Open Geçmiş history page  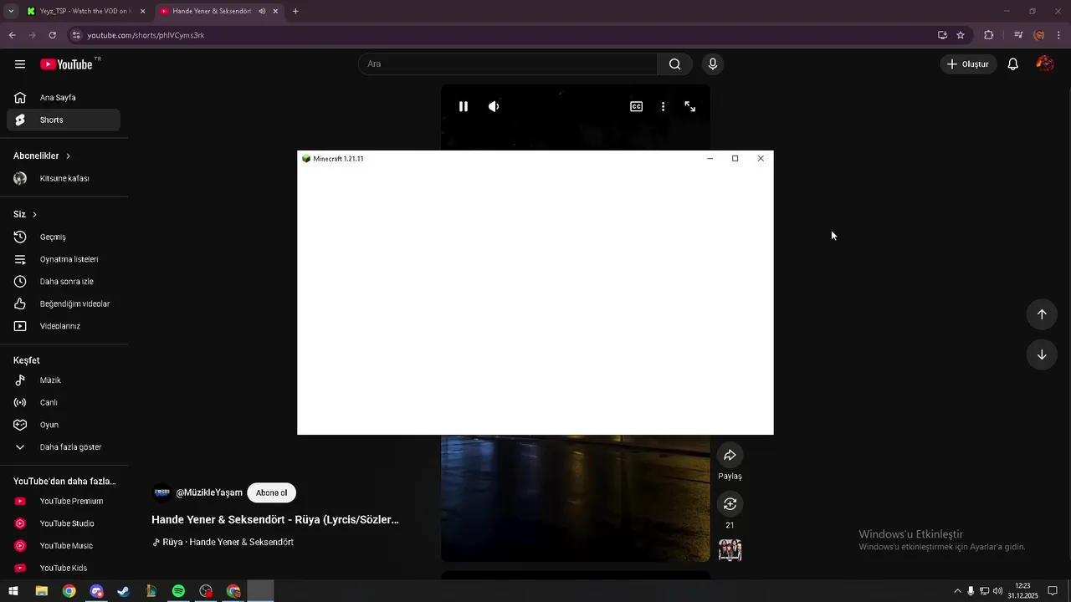tap(64, 237)
